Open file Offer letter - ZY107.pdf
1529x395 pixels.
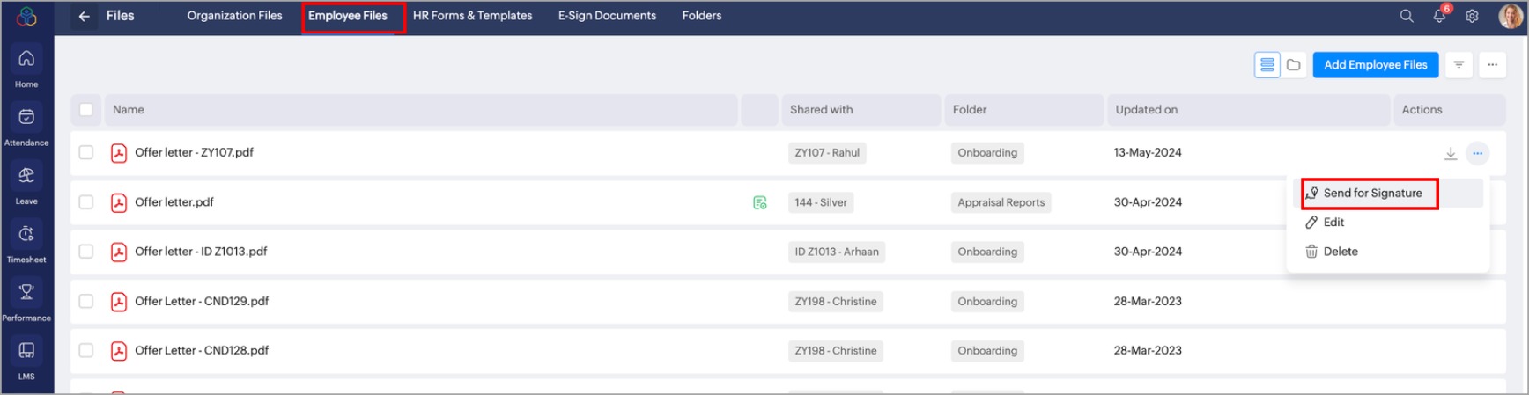click(194, 152)
